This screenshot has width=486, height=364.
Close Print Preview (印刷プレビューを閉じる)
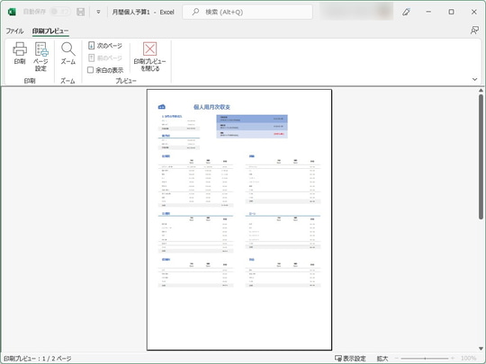[x=149, y=57]
